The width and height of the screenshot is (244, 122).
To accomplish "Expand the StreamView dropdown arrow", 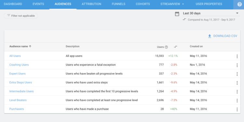I will click(183, 4).
